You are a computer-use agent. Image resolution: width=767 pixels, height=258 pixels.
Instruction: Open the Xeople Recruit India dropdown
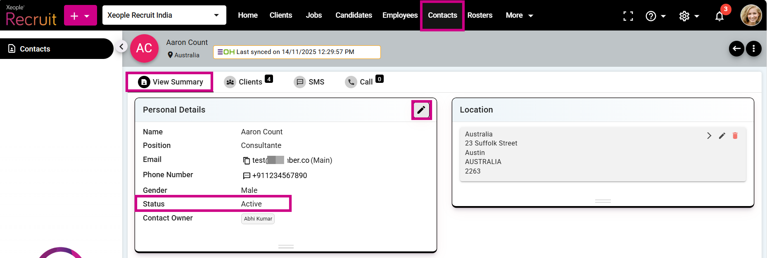(x=164, y=15)
